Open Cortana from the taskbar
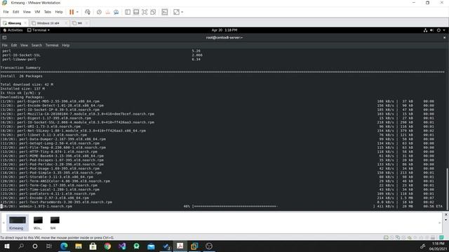Screen dimensions: 449x252 click(35, 246)
